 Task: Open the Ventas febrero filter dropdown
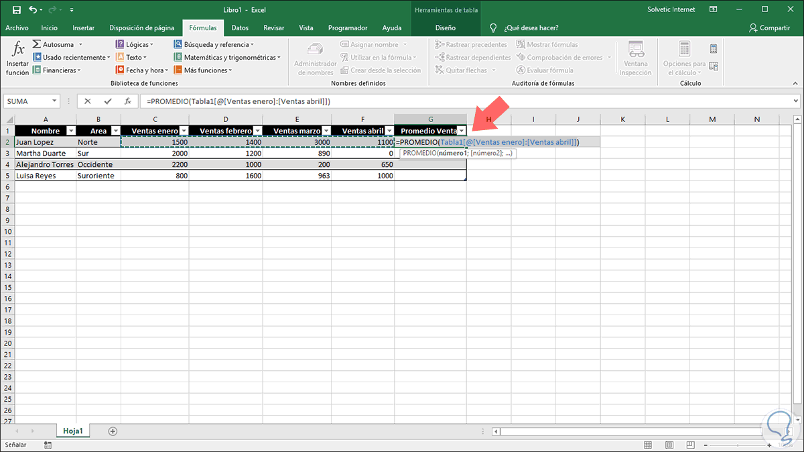[x=257, y=131]
